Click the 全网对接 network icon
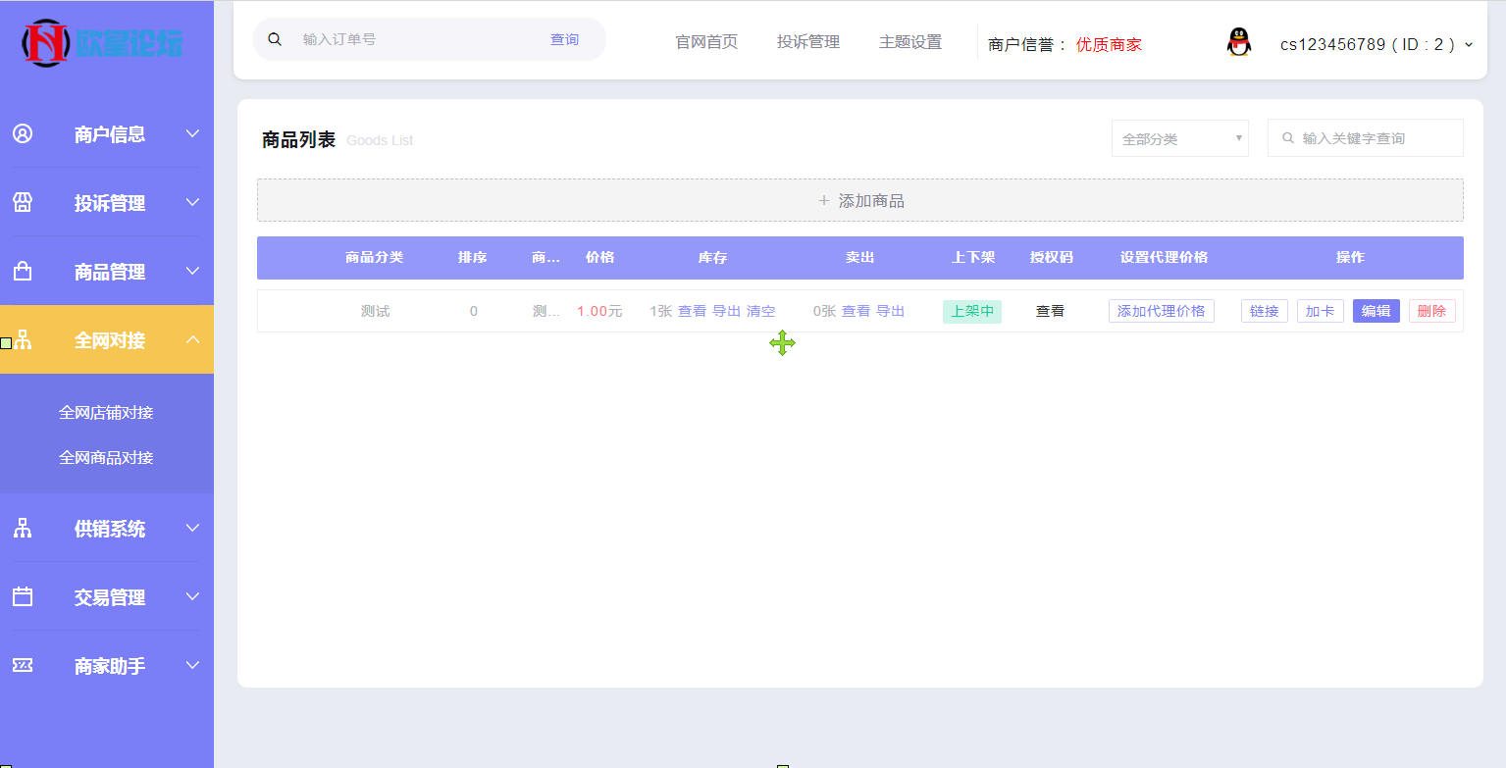Screen dimensions: 1506x768 23,339
